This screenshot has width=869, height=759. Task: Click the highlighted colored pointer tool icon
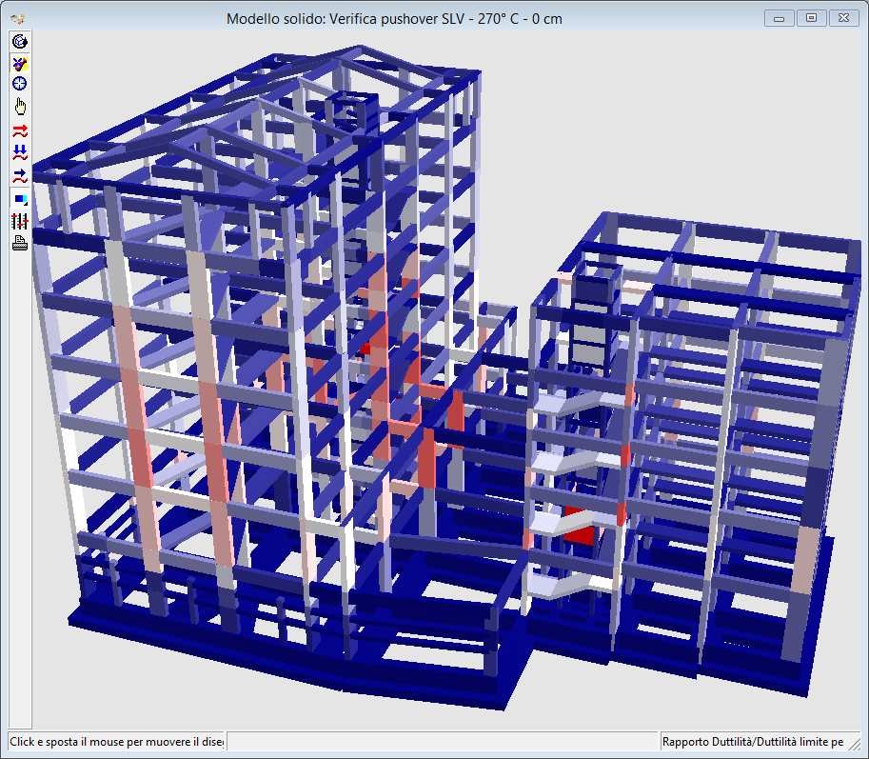tap(19, 63)
